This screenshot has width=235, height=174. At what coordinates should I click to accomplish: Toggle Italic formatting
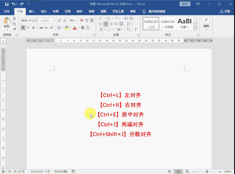(x=28, y=28)
